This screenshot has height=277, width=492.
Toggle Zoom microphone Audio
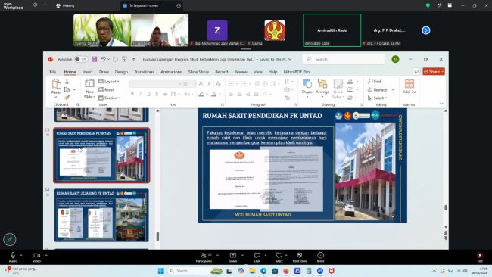[13, 257]
